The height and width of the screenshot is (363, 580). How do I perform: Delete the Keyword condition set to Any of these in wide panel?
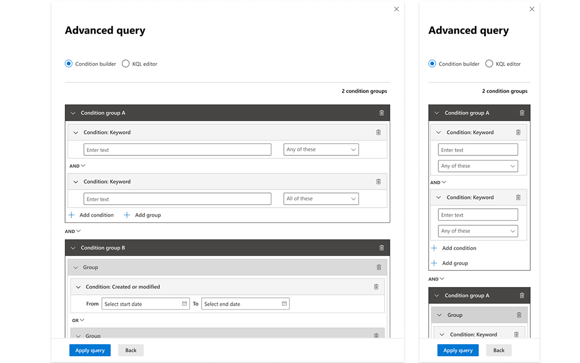(x=378, y=132)
